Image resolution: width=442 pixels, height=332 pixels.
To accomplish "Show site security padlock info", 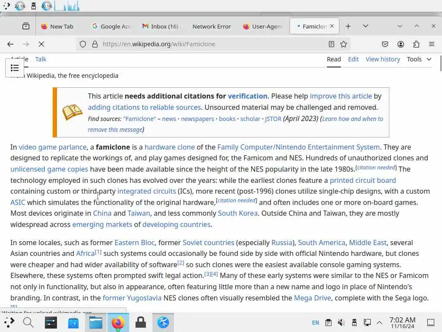I will point(95,44).
